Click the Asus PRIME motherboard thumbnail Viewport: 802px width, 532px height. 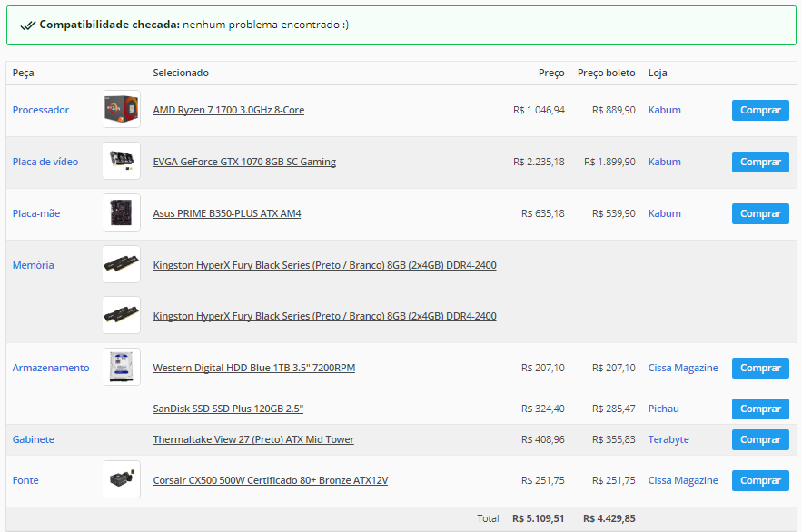coord(121,212)
